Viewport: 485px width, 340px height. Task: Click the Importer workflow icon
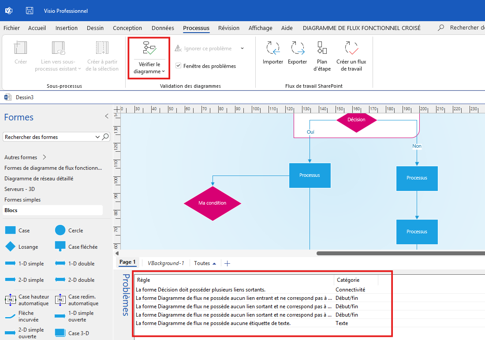(x=272, y=48)
